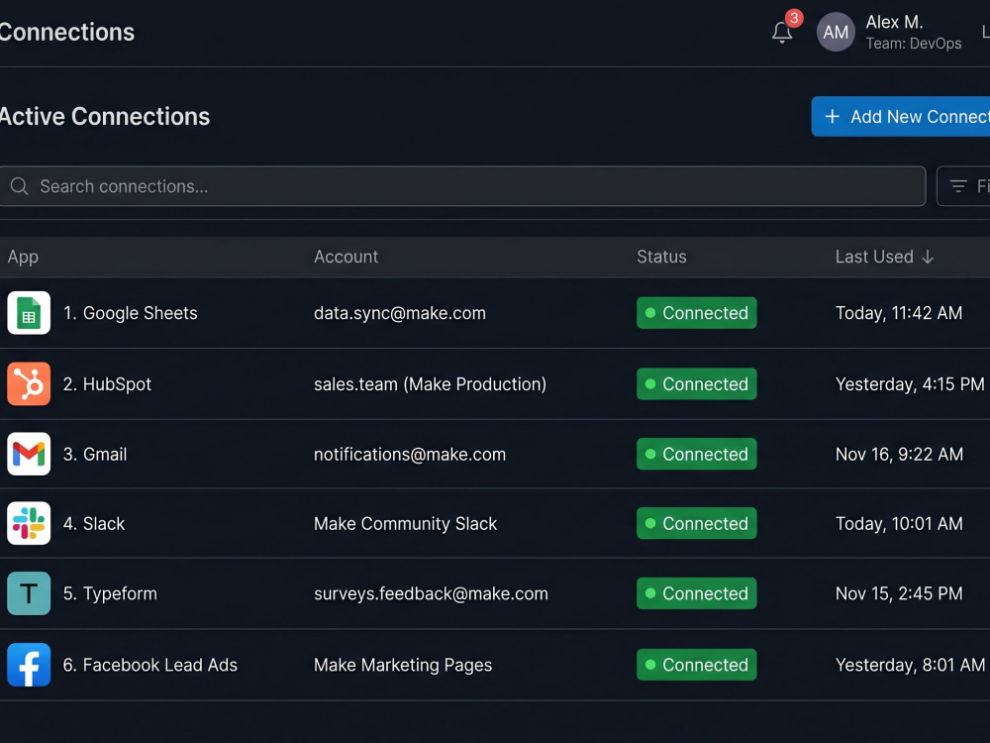This screenshot has width=990, height=743.
Task: Click notifications@make.com account
Action: tap(410, 455)
